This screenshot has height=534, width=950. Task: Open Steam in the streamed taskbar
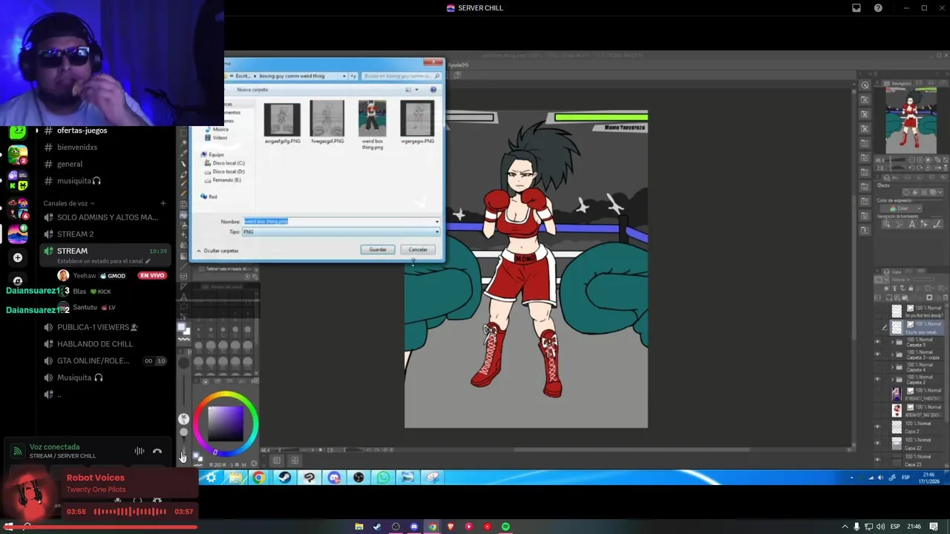[x=284, y=478]
